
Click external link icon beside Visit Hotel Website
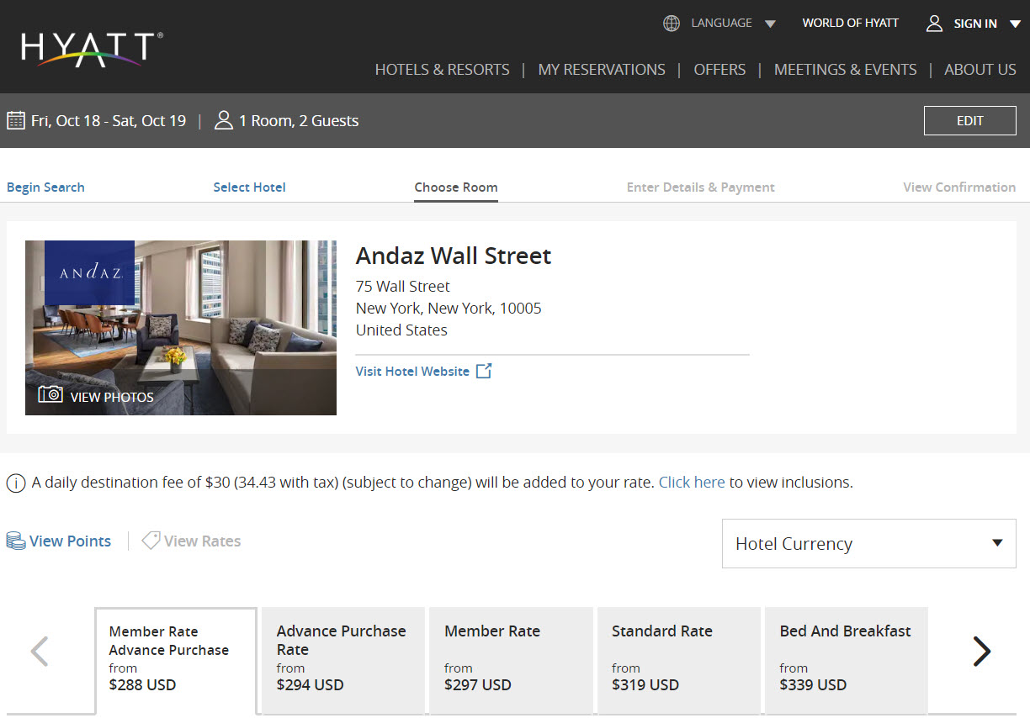(484, 371)
